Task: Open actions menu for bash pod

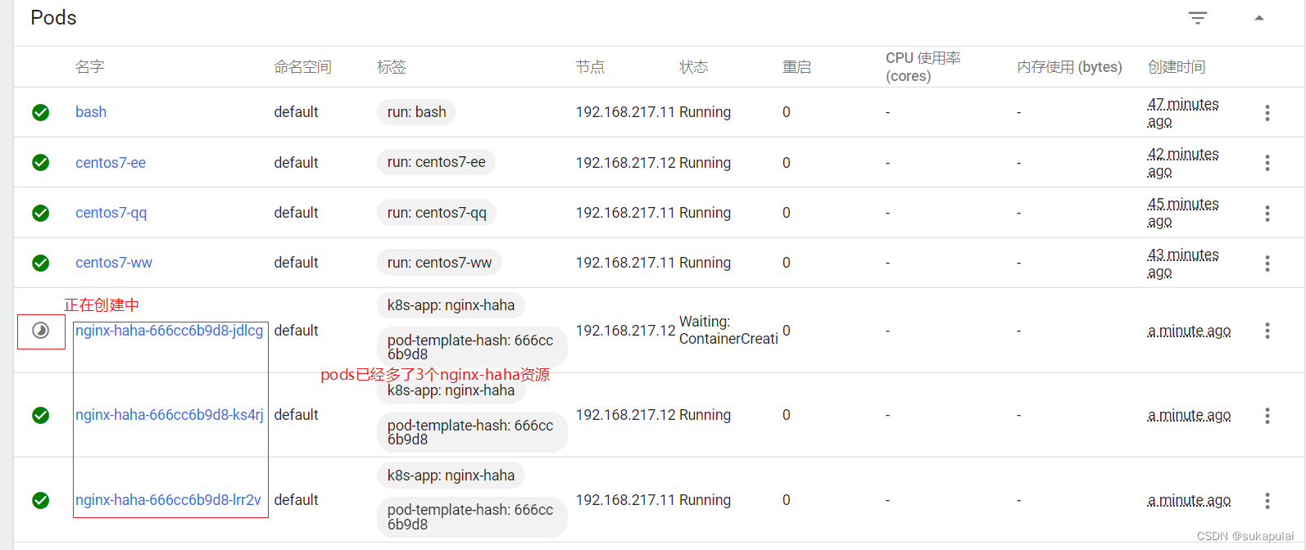Action: (1267, 113)
